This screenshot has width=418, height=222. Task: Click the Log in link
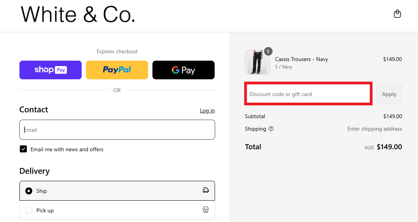207,110
